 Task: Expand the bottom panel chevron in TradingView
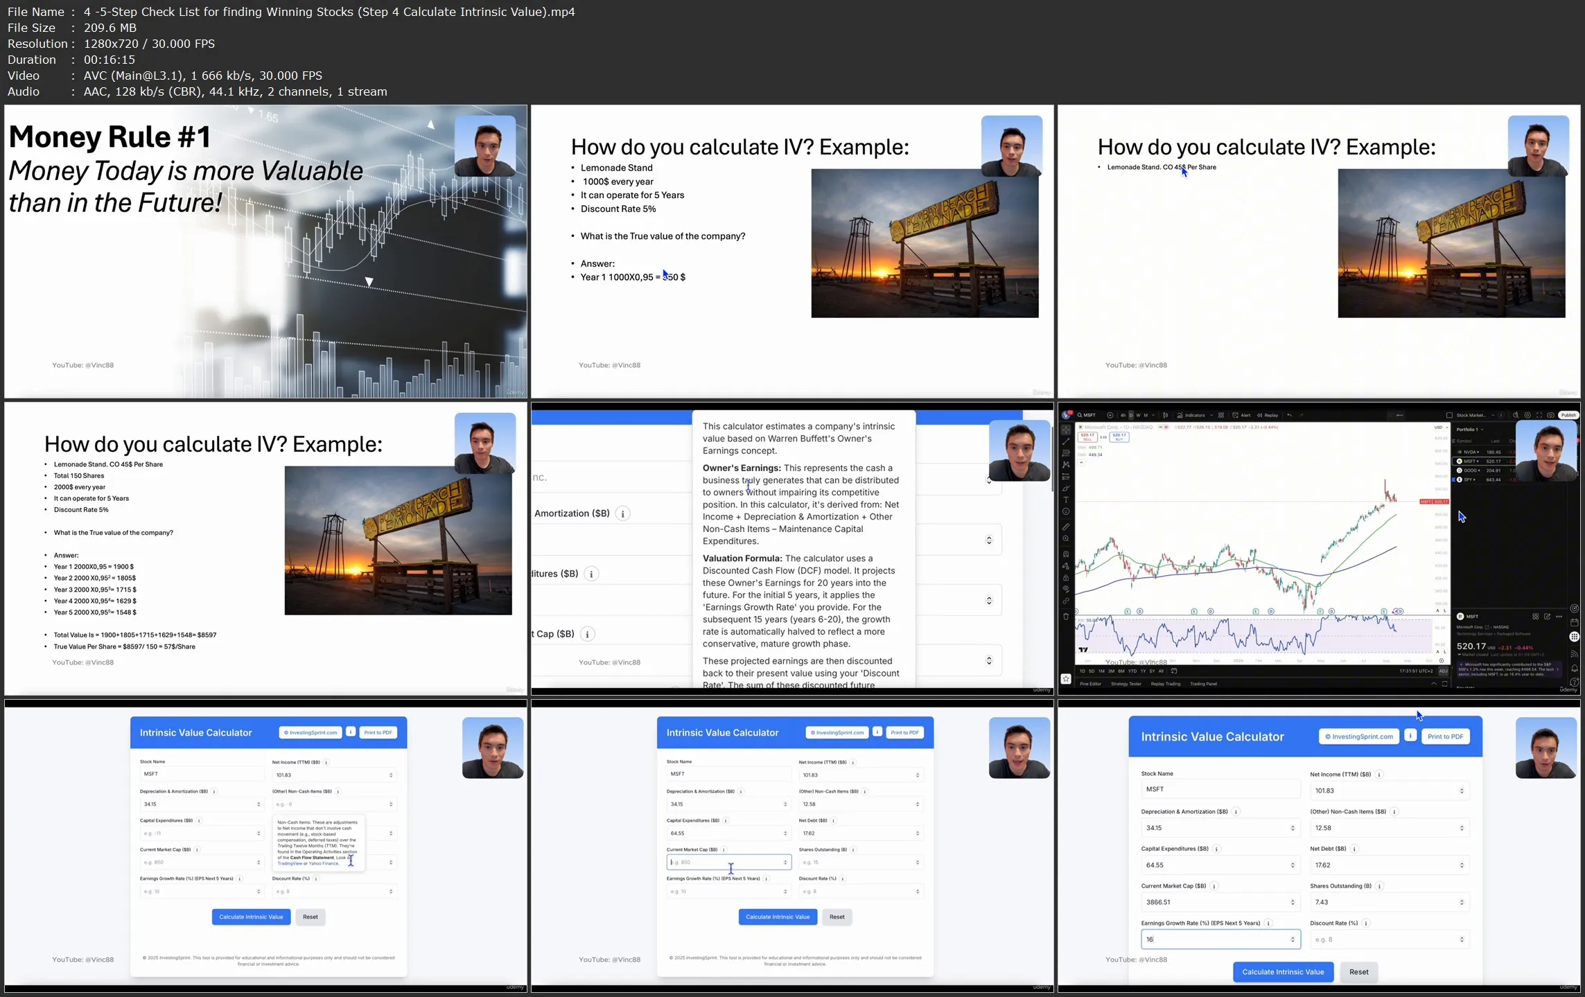tap(1434, 684)
